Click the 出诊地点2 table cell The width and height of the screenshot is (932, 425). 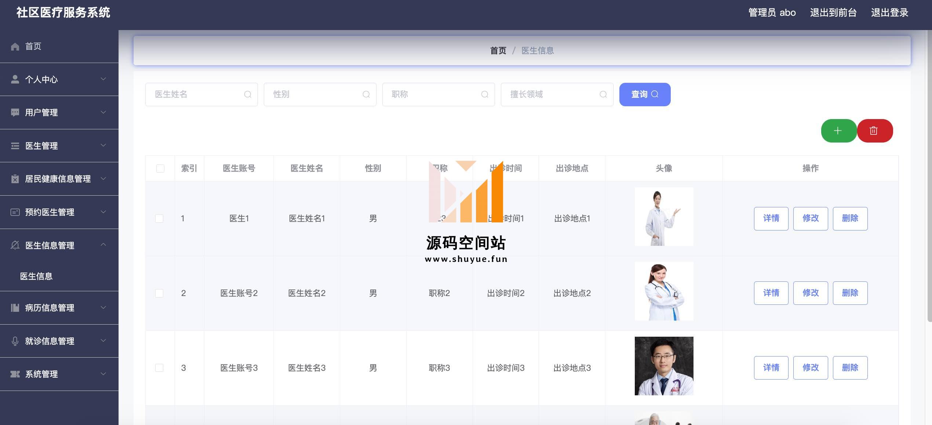[x=572, y=293]
